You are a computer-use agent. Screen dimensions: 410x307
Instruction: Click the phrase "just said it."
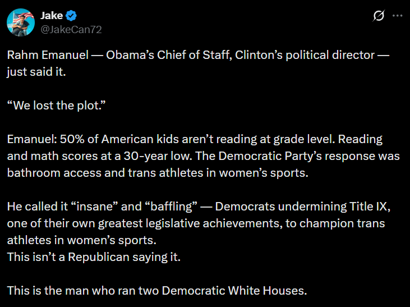point(36,72)
